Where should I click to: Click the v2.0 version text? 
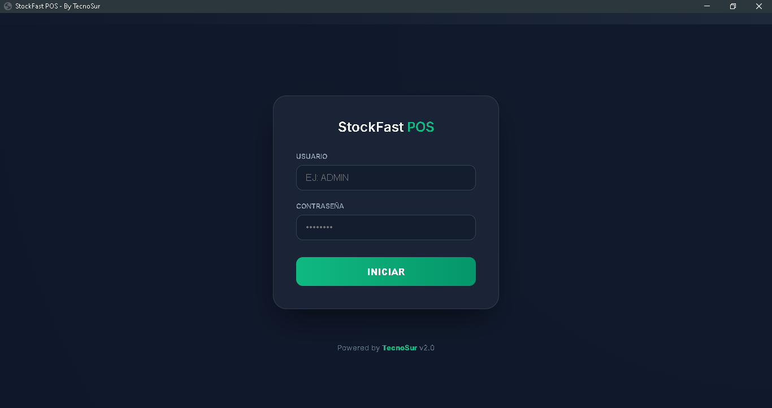pyautogui.click(x=427, y=348)
